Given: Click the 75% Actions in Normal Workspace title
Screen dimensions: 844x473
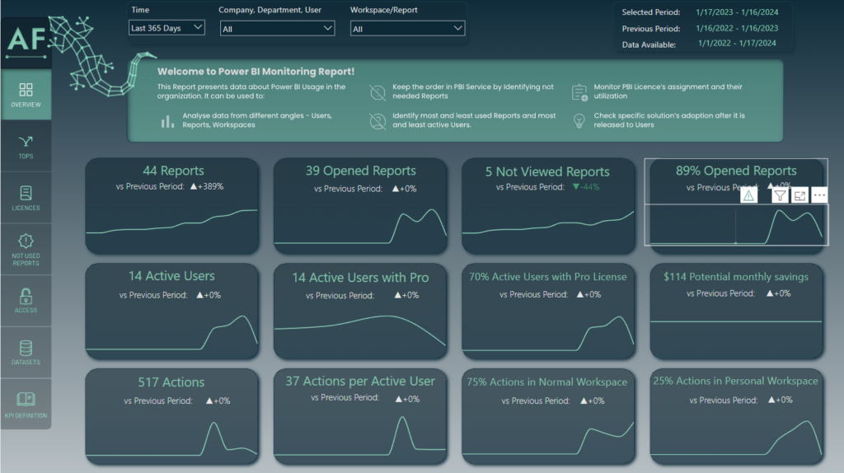Looking at the screenshot, I should tap(547, 382).
